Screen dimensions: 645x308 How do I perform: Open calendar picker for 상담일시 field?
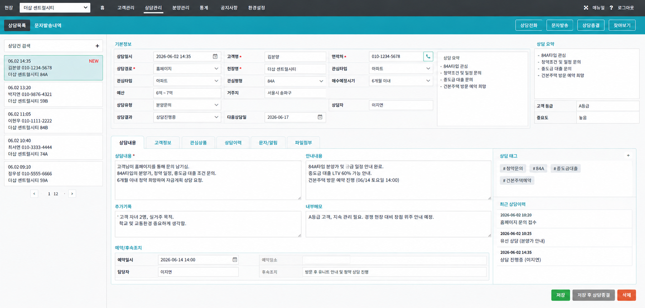[x=215, y=56]
